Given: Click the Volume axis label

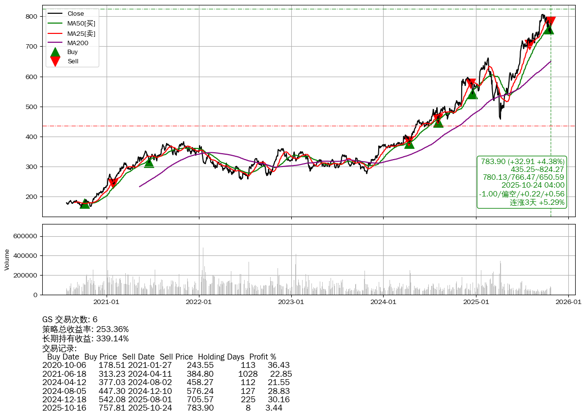Looking at the screenshot, I should coord(7,259).
